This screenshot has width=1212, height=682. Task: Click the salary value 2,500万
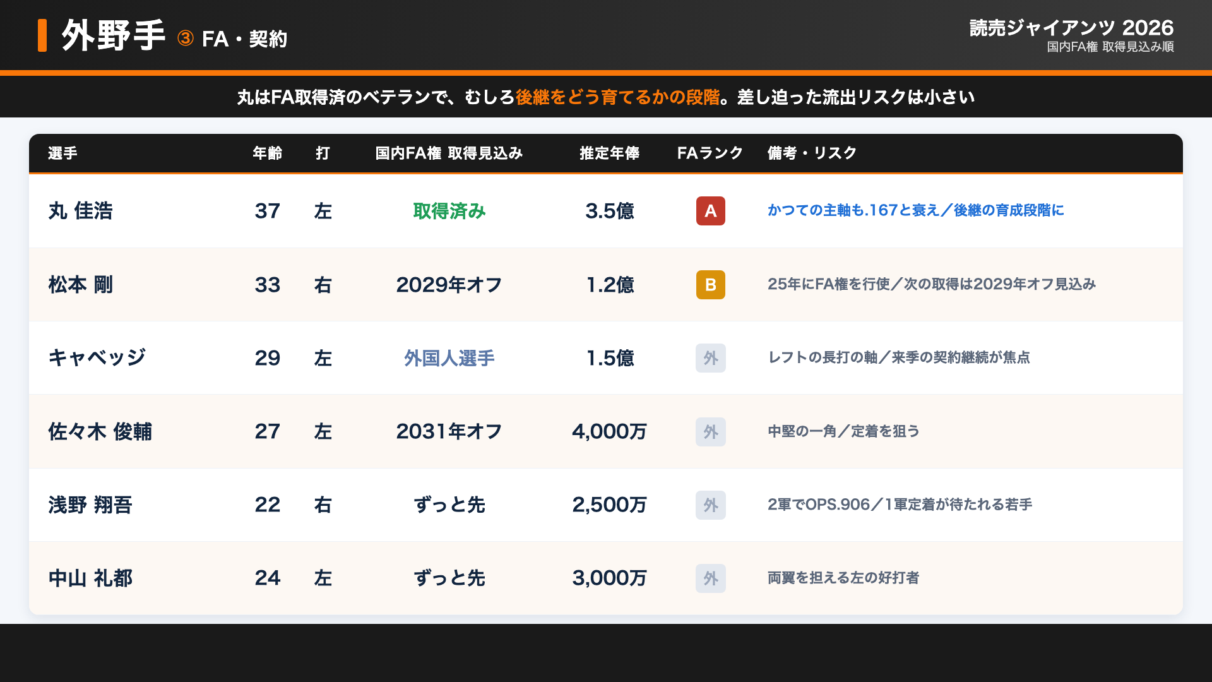[609, 505]
